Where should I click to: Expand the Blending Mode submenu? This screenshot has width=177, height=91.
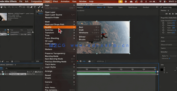coord(60,56)
